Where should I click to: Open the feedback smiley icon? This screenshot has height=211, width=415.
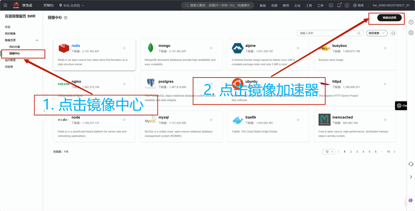click(411, 33)
